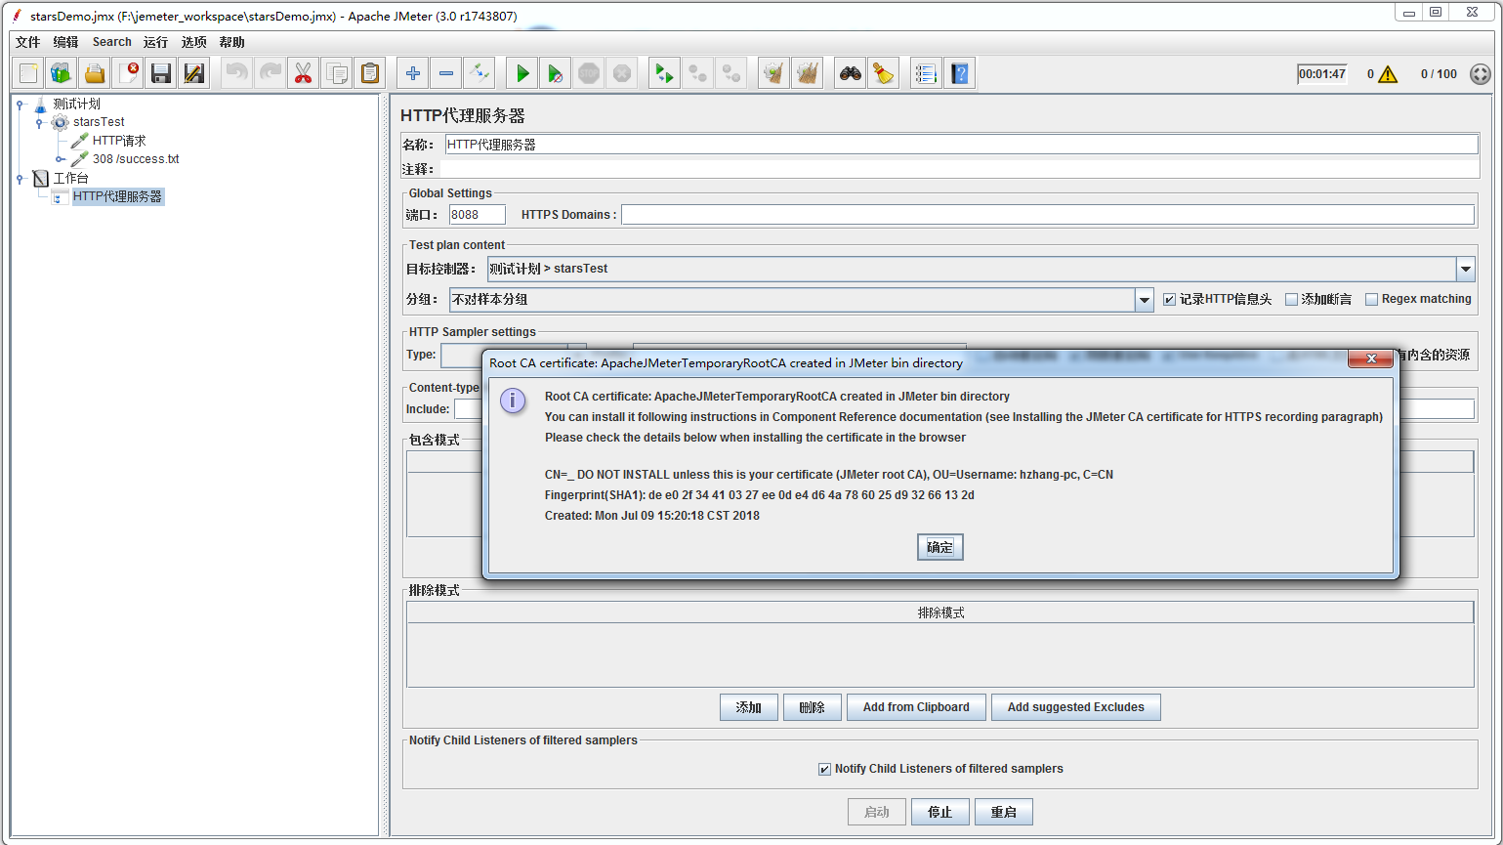Open the Search menu
Screen dimensions: 1503x845
[111, 42]
